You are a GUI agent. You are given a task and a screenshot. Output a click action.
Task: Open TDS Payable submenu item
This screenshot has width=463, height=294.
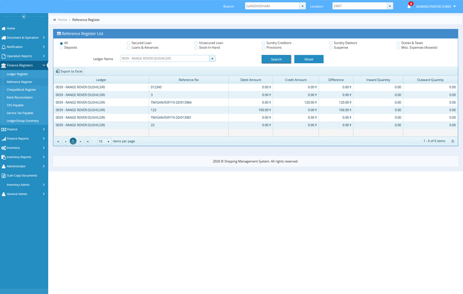pos(15,105)
